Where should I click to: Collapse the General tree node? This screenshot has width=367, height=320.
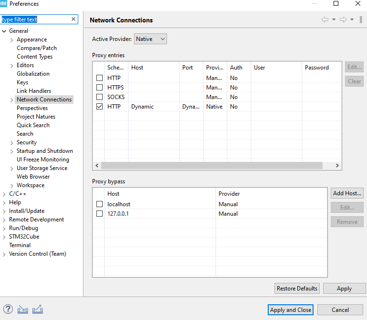click(4, 31)
